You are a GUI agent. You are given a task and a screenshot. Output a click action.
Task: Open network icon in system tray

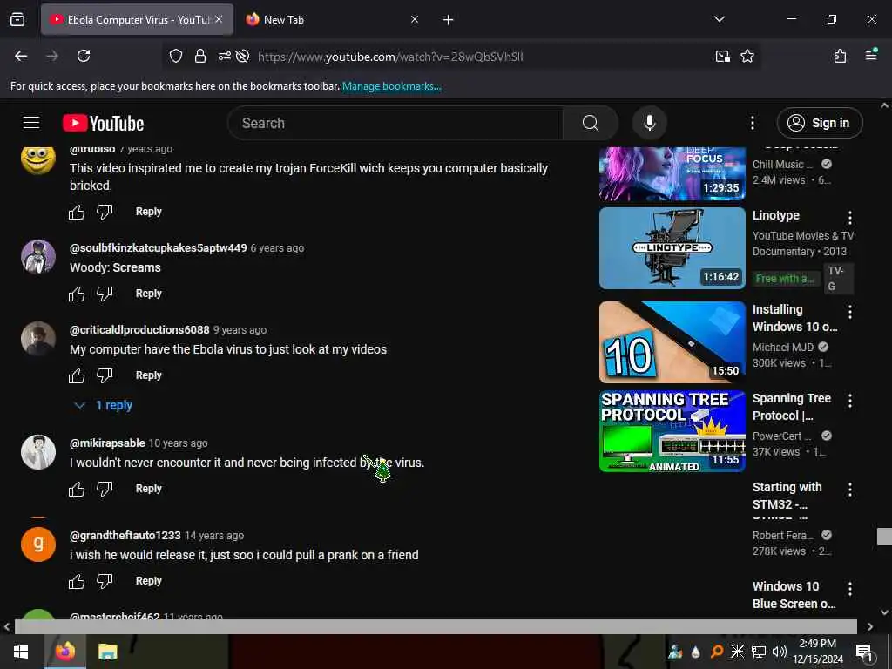pos(759,652)
